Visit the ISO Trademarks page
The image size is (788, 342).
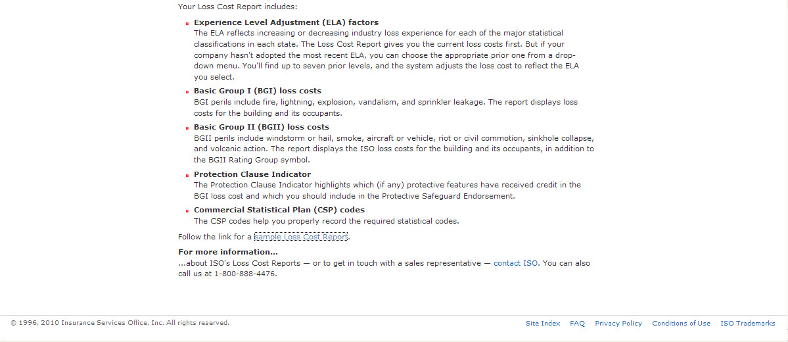coord(748,324)
